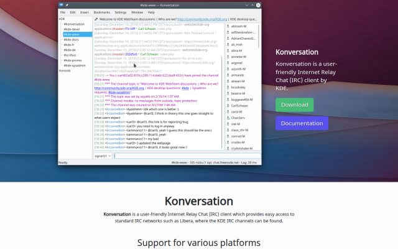Click the user icon beside conrad-M

pyautogui.click(x=228, y=136)
